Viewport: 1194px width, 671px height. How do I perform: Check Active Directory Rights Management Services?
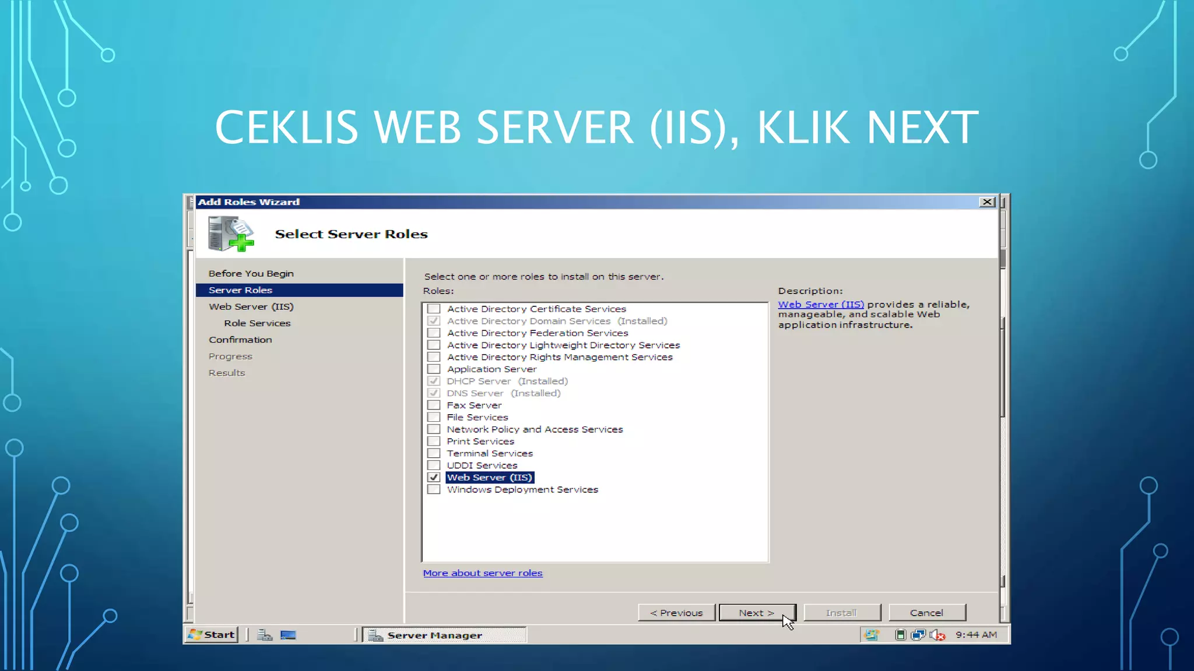coord(434,357)
